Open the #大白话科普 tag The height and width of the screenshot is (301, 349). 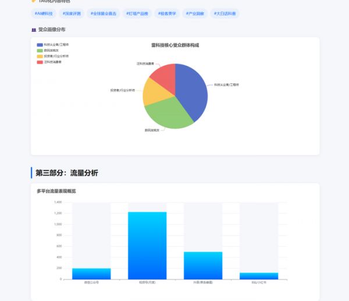click(225, 13)
